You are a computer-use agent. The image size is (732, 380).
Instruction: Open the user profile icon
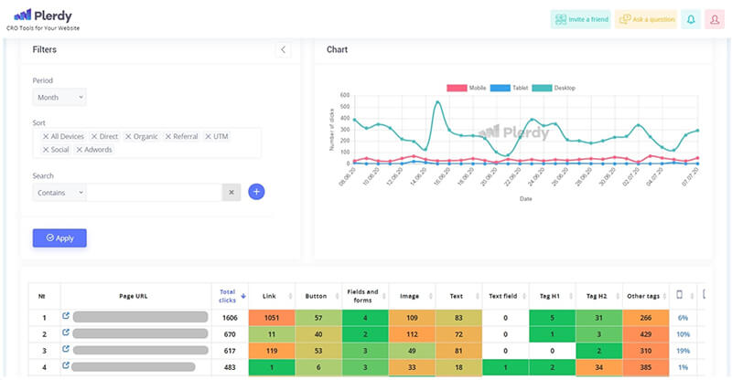coord(715,19)
